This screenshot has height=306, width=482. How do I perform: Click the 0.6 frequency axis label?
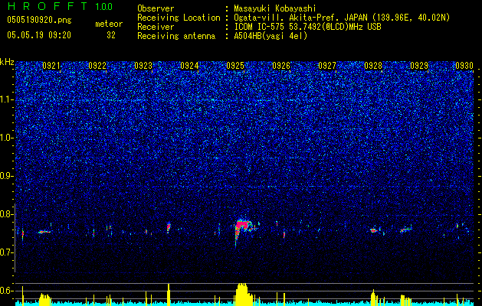pos(7,291)
